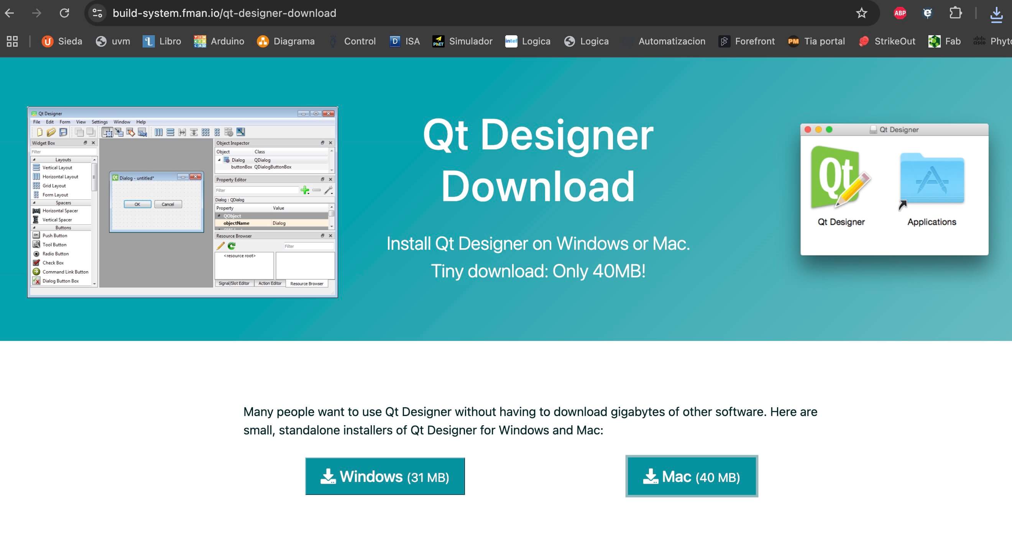Click 'Tiny download: Only 40MB!' text
This screenshot has width=1012, height=534.
[x=538, y=271]
